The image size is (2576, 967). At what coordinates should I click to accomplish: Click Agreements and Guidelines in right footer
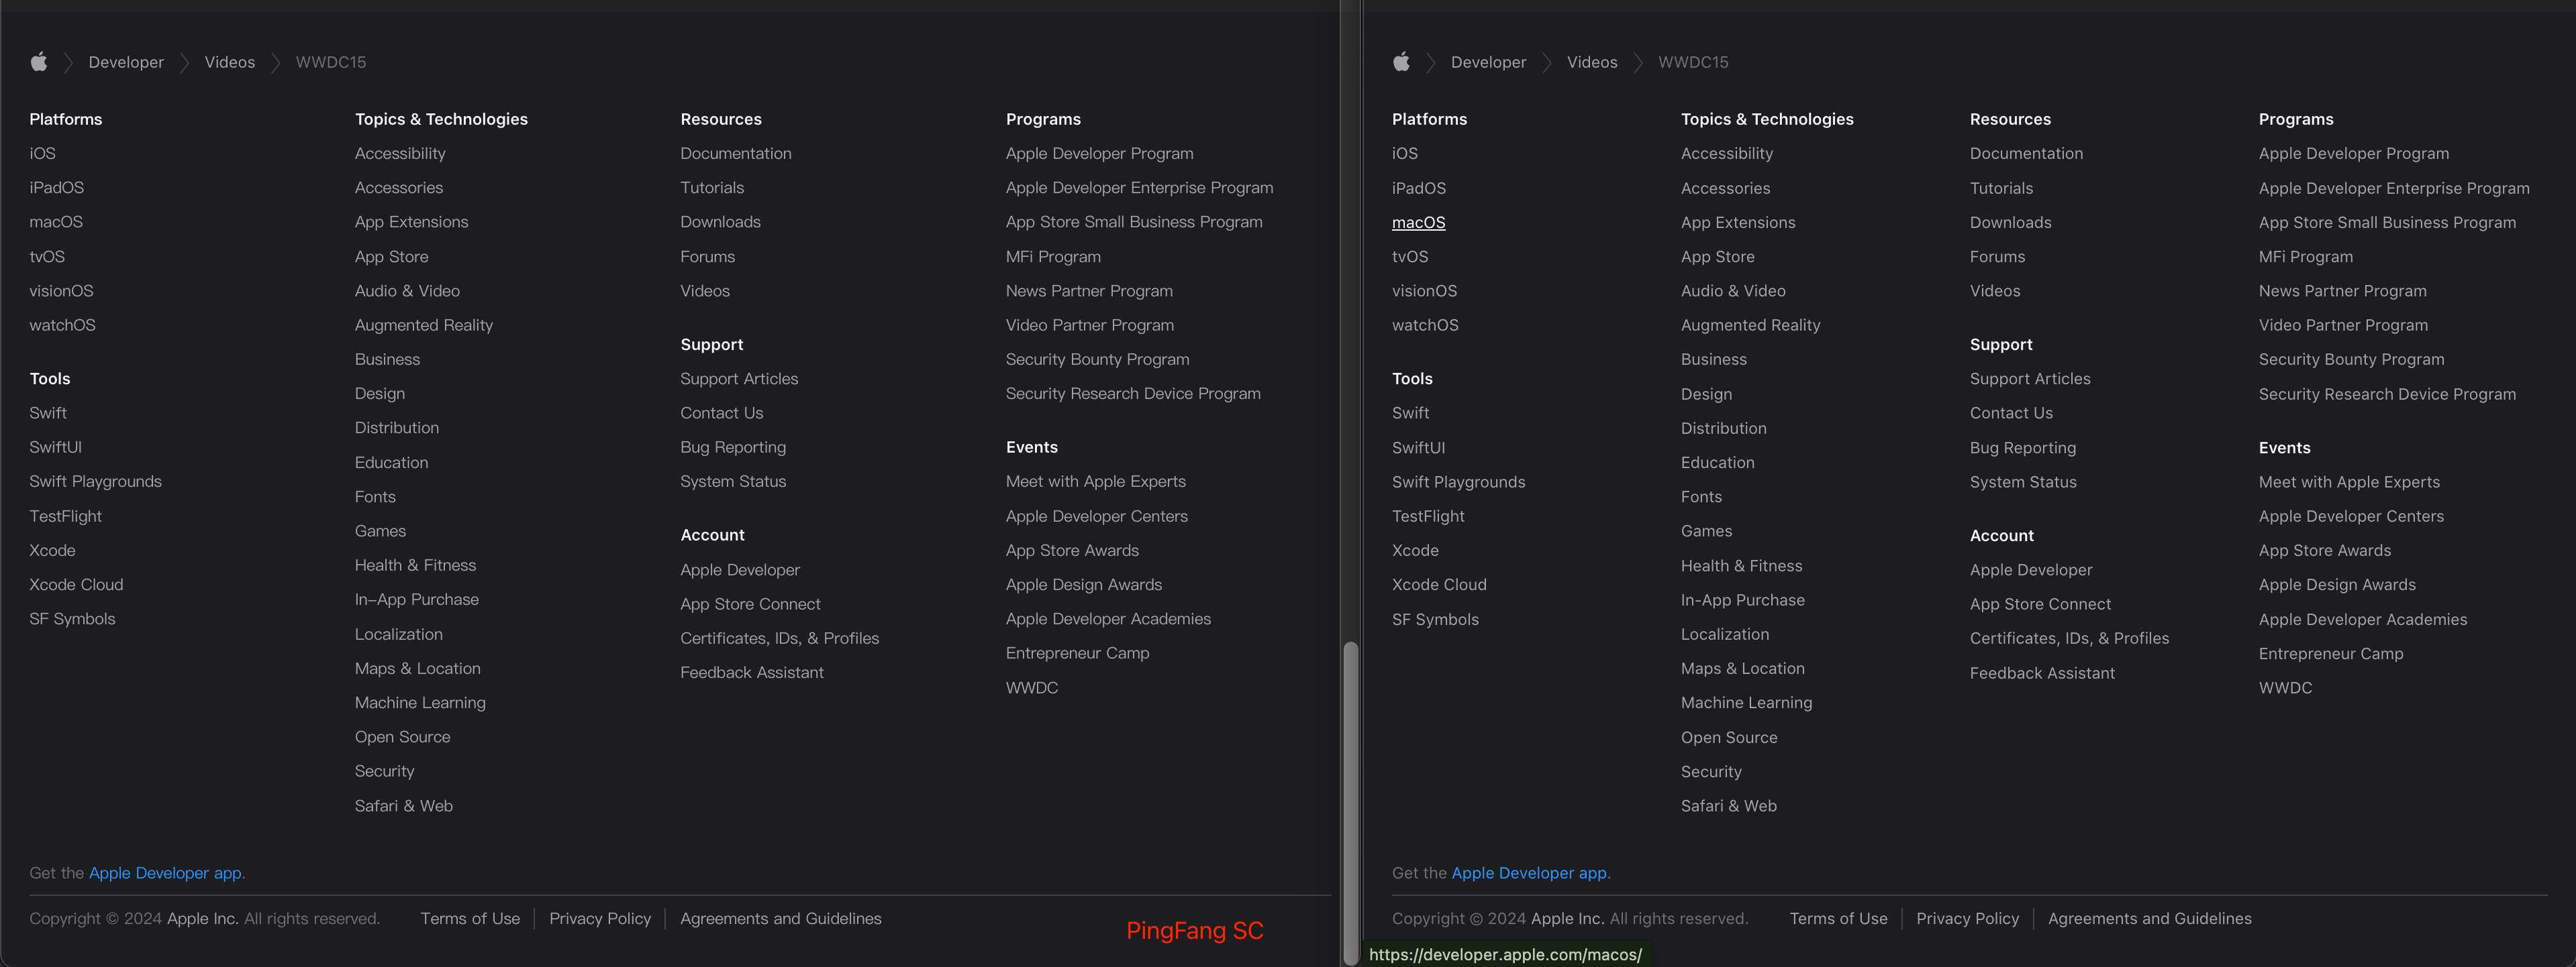(2149, 918)
